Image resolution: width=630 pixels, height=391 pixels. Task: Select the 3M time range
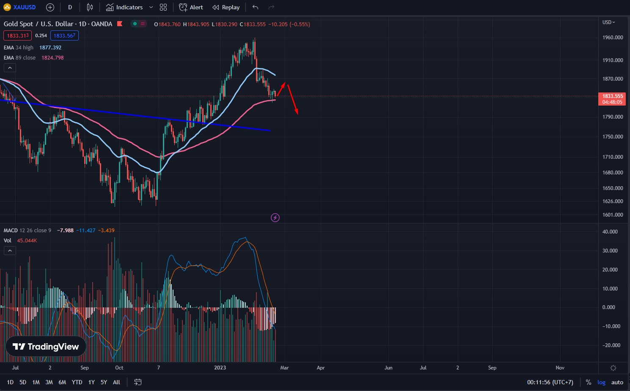pos(49,382)
